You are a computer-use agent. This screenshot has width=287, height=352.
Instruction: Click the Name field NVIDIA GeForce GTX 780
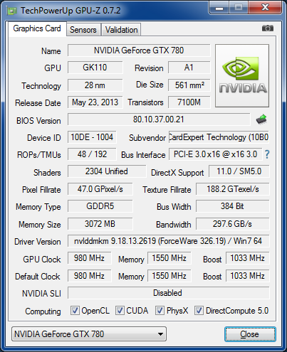[139, 50]
